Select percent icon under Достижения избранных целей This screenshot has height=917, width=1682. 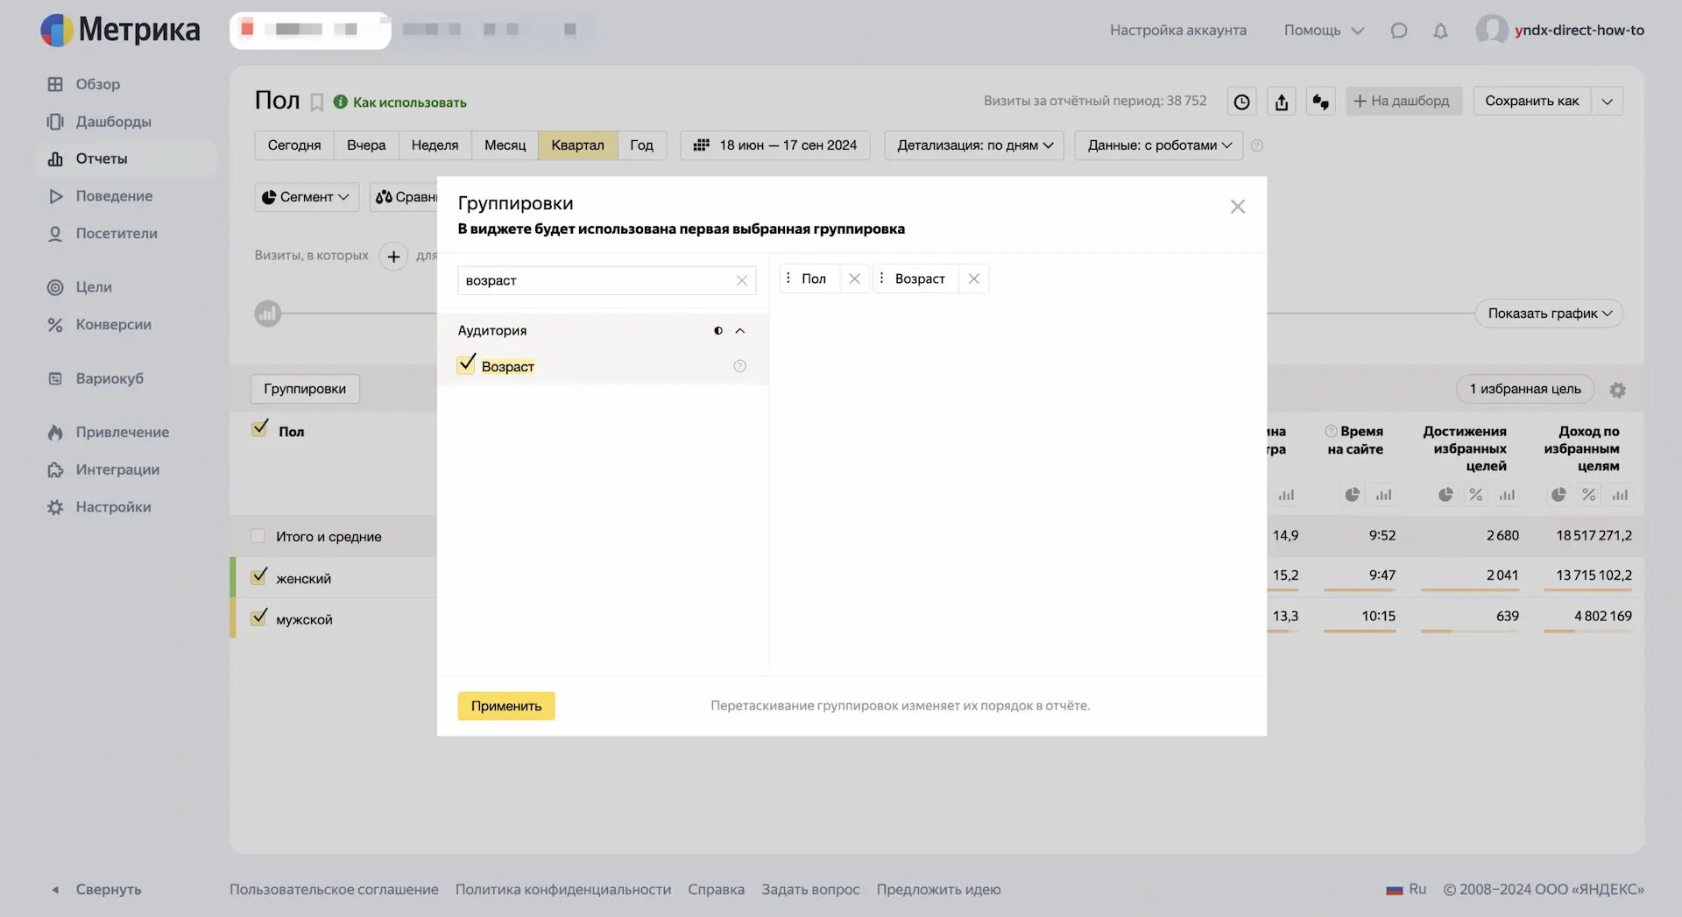pyautogui.click(x=1476, y=495)
